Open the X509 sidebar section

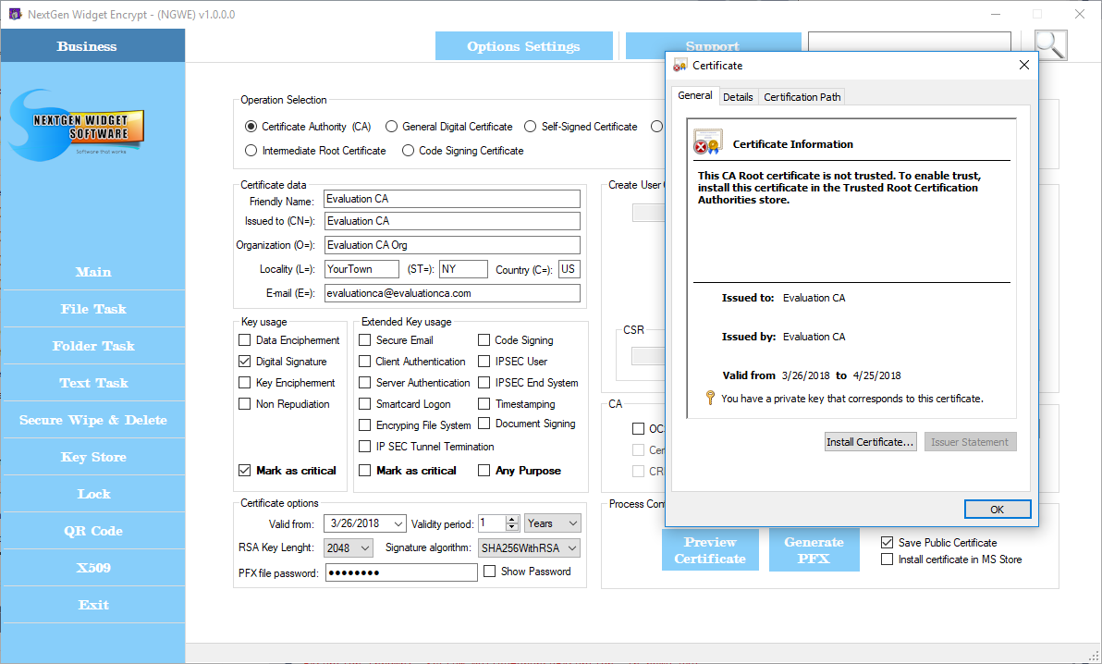pos(93,568)
